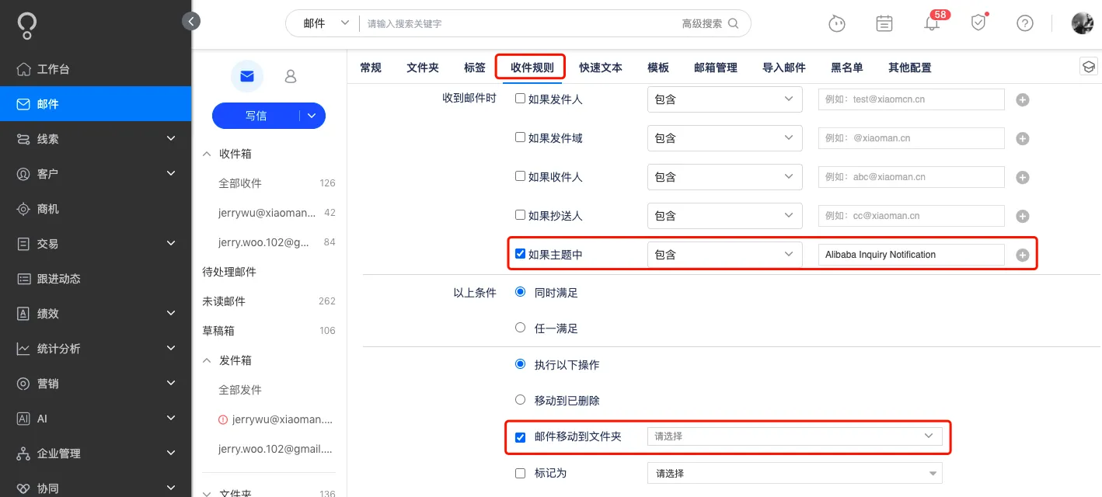Viewport: 1102px width, 497px height.
Task: Open the 快速文本 tab
Action: click(x=601, y=68)
